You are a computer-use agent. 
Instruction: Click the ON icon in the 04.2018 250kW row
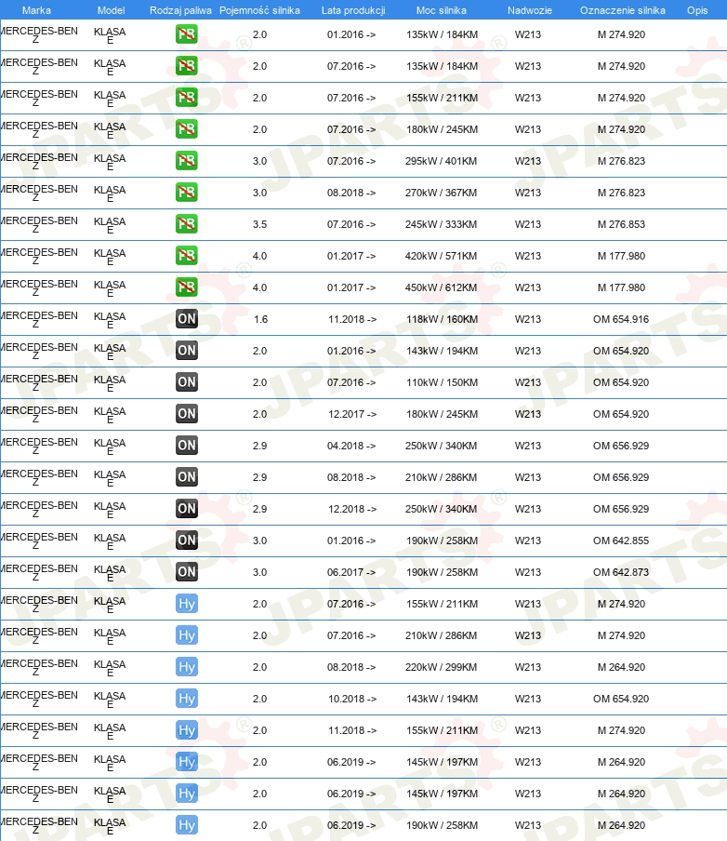(x=187, y=446)
